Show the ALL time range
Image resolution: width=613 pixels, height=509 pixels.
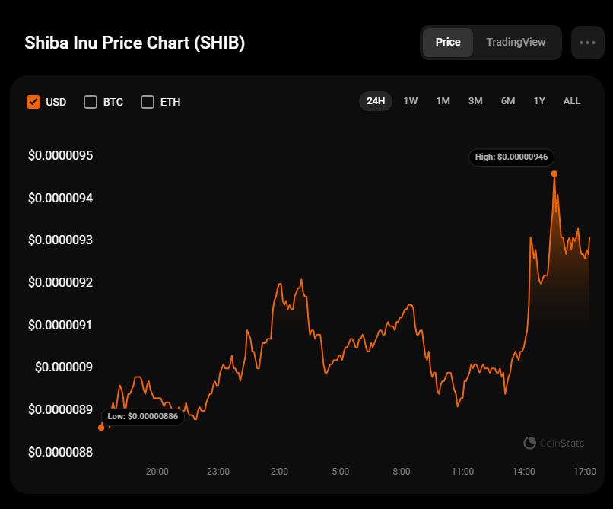pos(572,101)
